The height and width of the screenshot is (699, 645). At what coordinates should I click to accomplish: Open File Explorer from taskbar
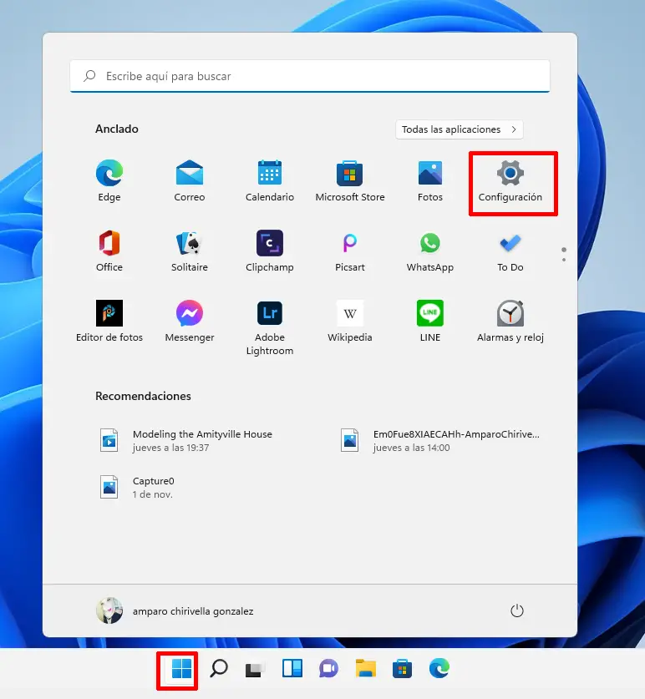365,669
